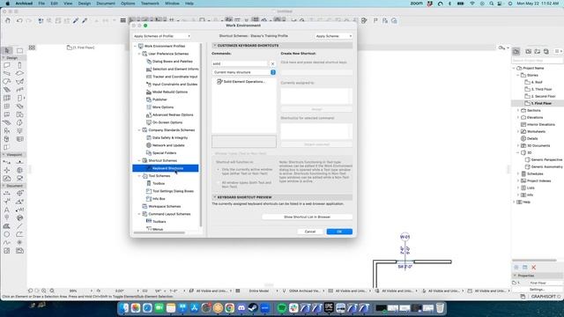The image size is (564, 317).
Task: Choose the Text tool in Document toolbox
Action: (7, 210)
